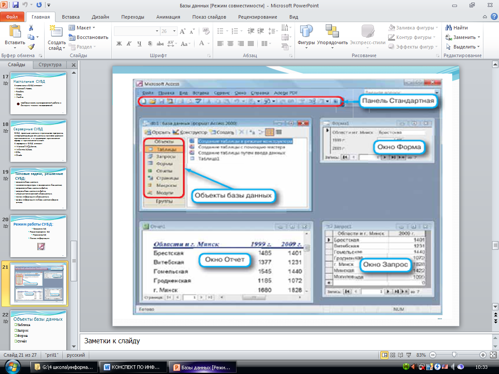Fit the slide to the current window
Image resolution: width=499 pixels, height=374 pixels.
(x=494, y=355)
